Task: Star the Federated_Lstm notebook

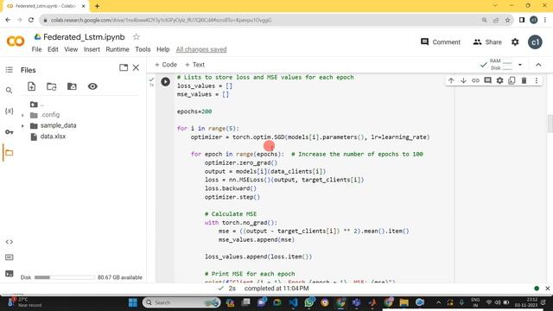Action: pos(137,36)
